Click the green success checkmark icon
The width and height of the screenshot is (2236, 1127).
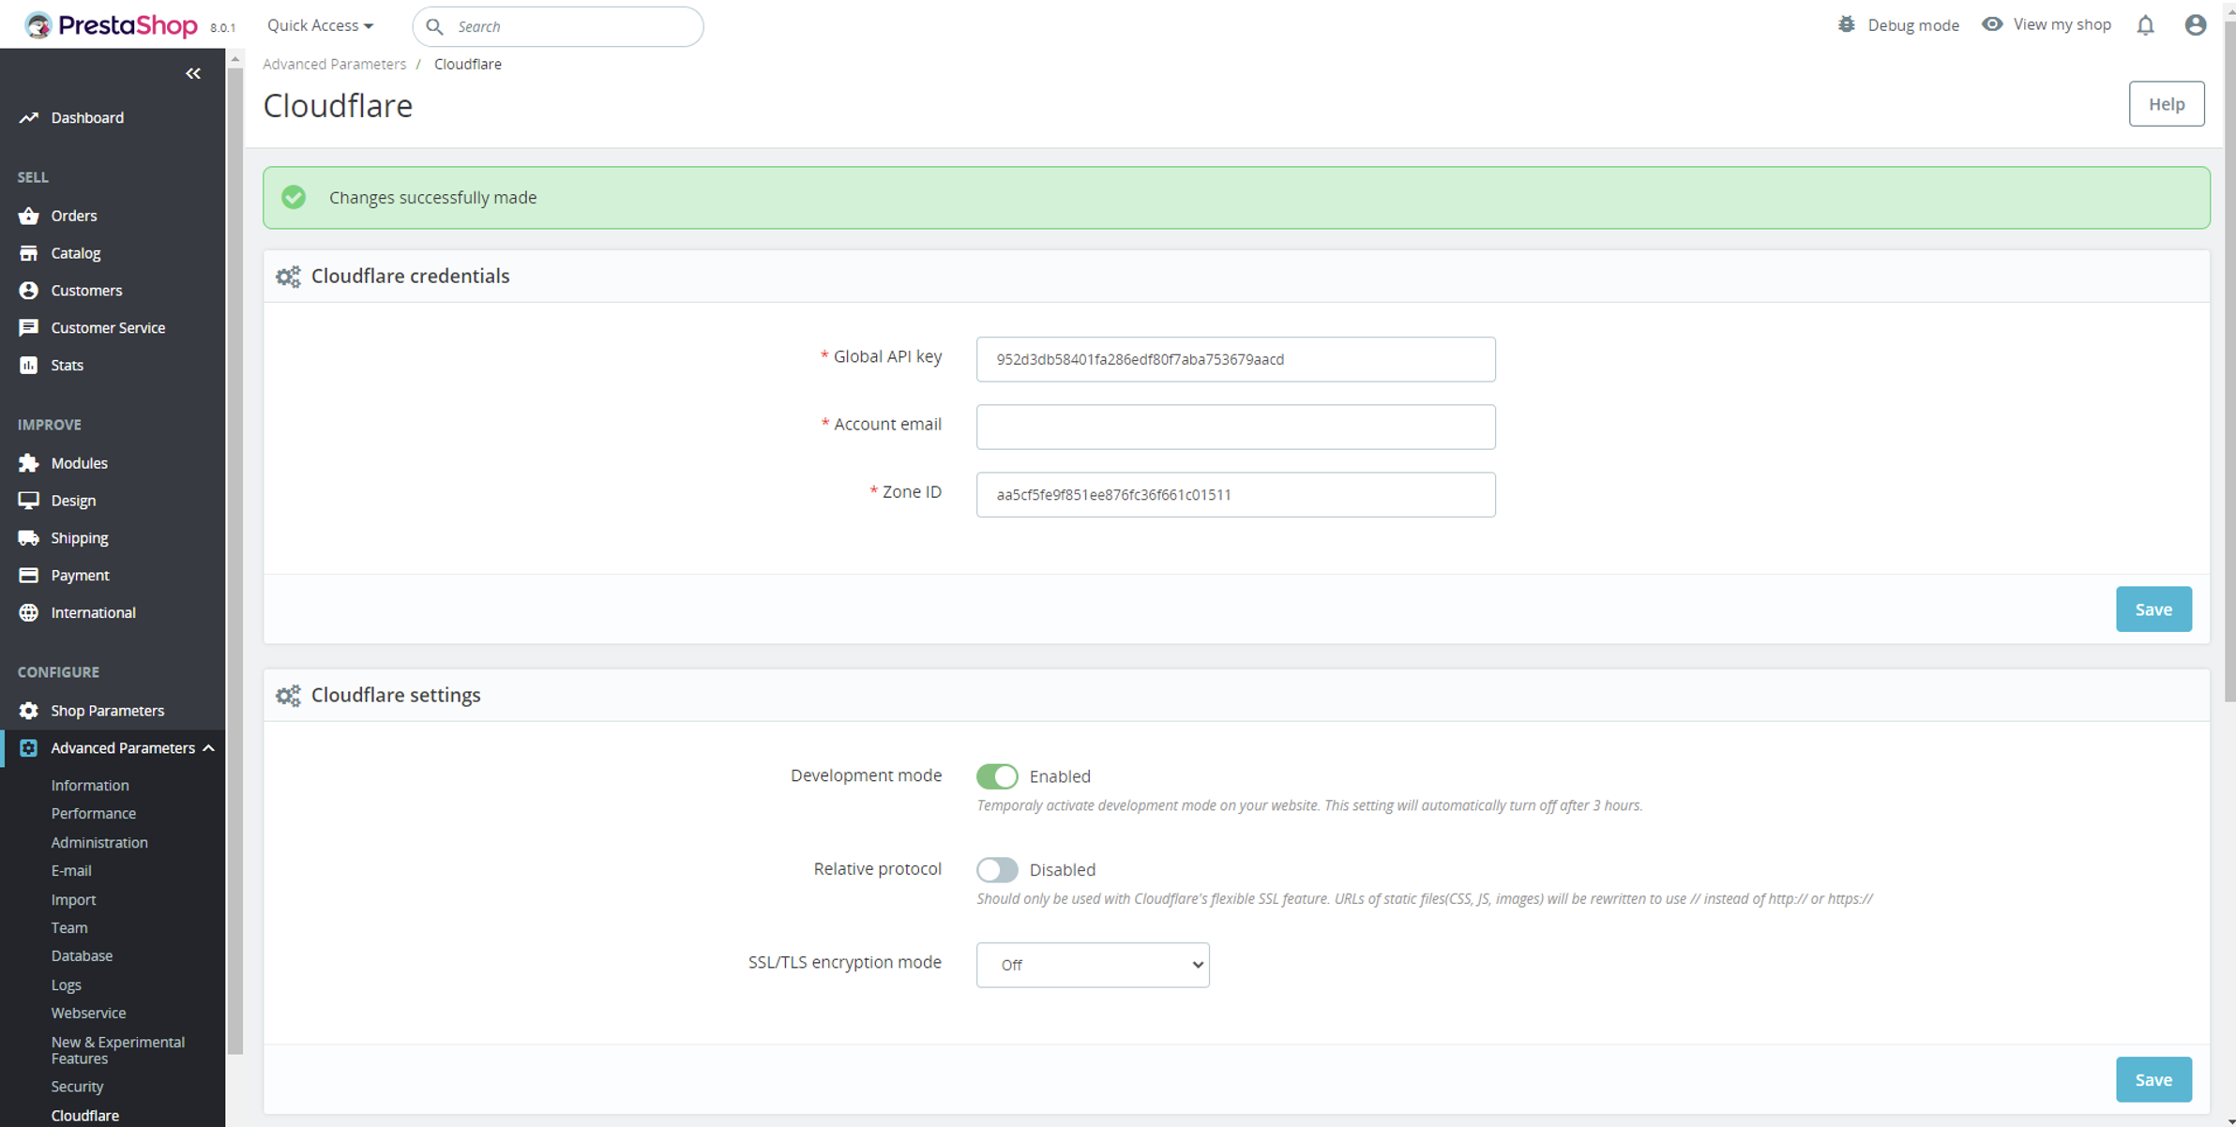[294, 197]
